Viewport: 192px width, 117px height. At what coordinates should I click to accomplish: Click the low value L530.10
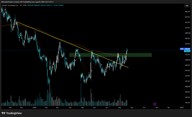point(43,5)
